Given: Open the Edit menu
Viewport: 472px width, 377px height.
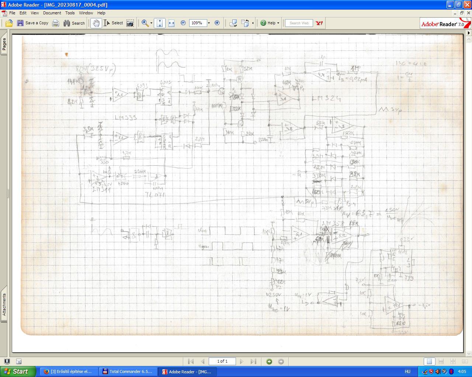Looking at the screenshot, I should 23,13.
